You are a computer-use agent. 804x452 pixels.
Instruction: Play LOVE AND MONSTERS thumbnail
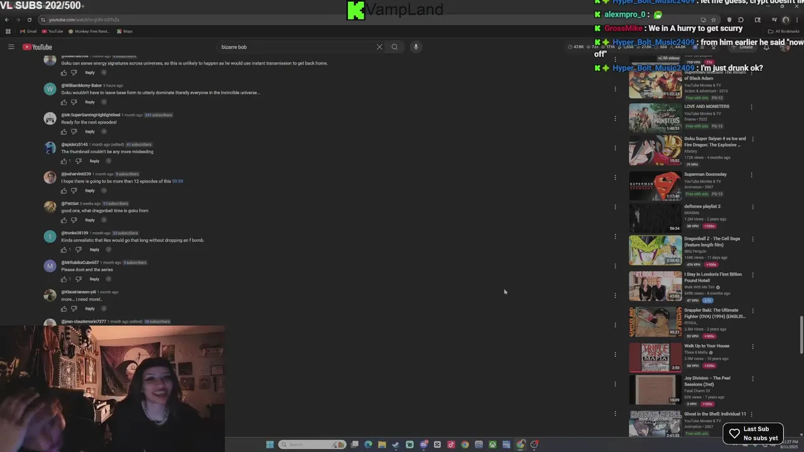[655, 117]
